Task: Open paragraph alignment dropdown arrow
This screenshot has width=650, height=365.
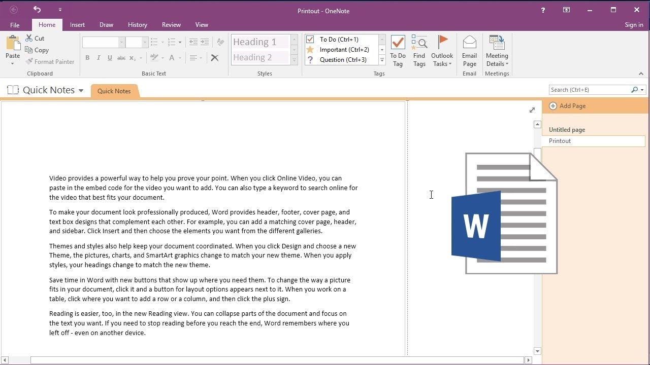Action: [201, 58]
